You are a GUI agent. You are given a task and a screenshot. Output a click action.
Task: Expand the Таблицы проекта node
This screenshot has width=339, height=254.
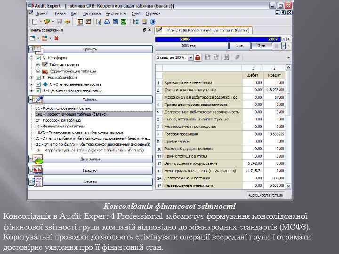38,64
